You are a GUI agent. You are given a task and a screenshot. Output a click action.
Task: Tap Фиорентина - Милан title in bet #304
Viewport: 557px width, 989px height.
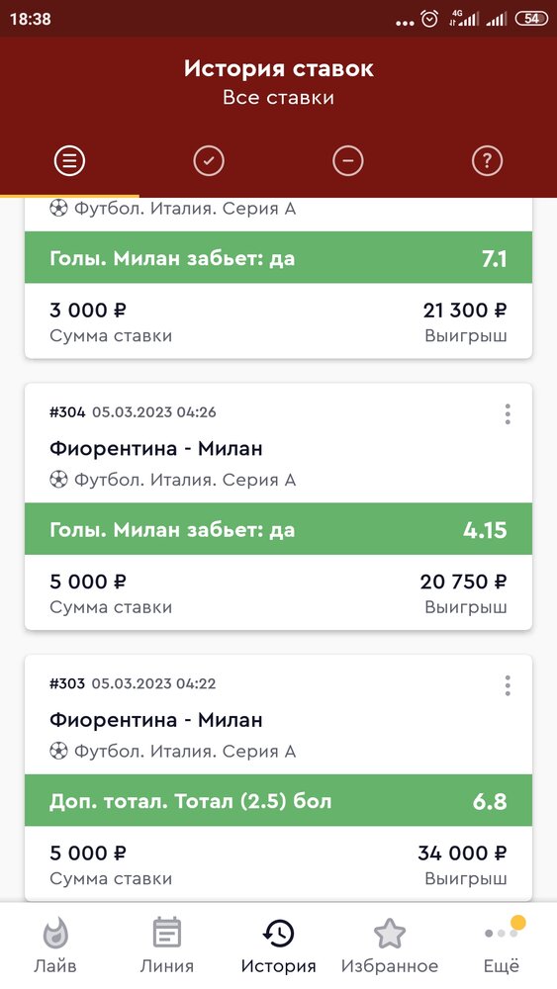point(155,448)
